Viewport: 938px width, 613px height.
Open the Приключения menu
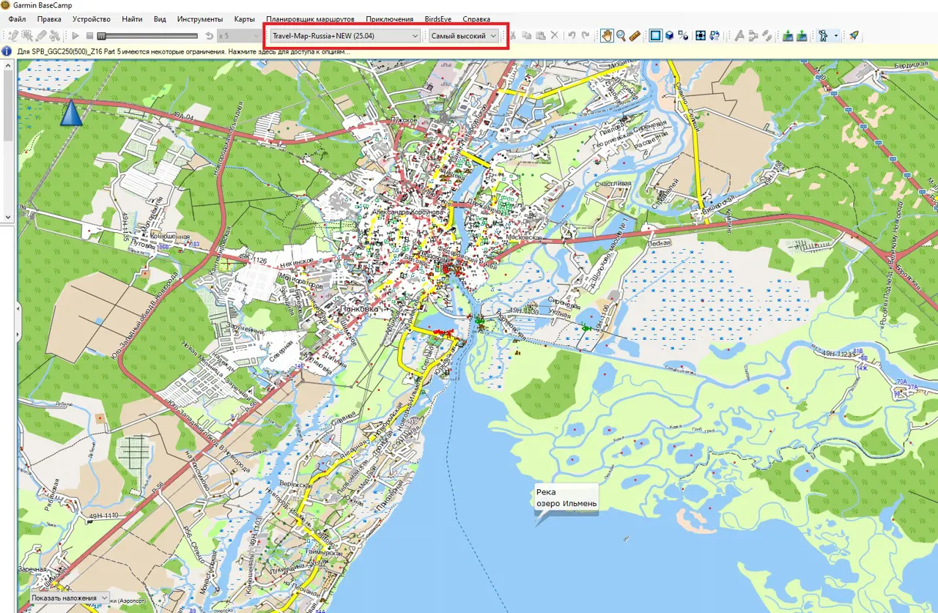click(x=389, y=19)
